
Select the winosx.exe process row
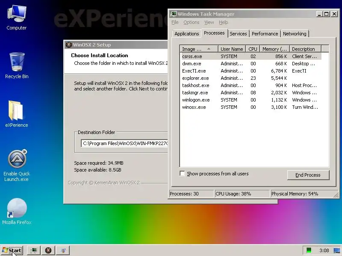(251, 107)
